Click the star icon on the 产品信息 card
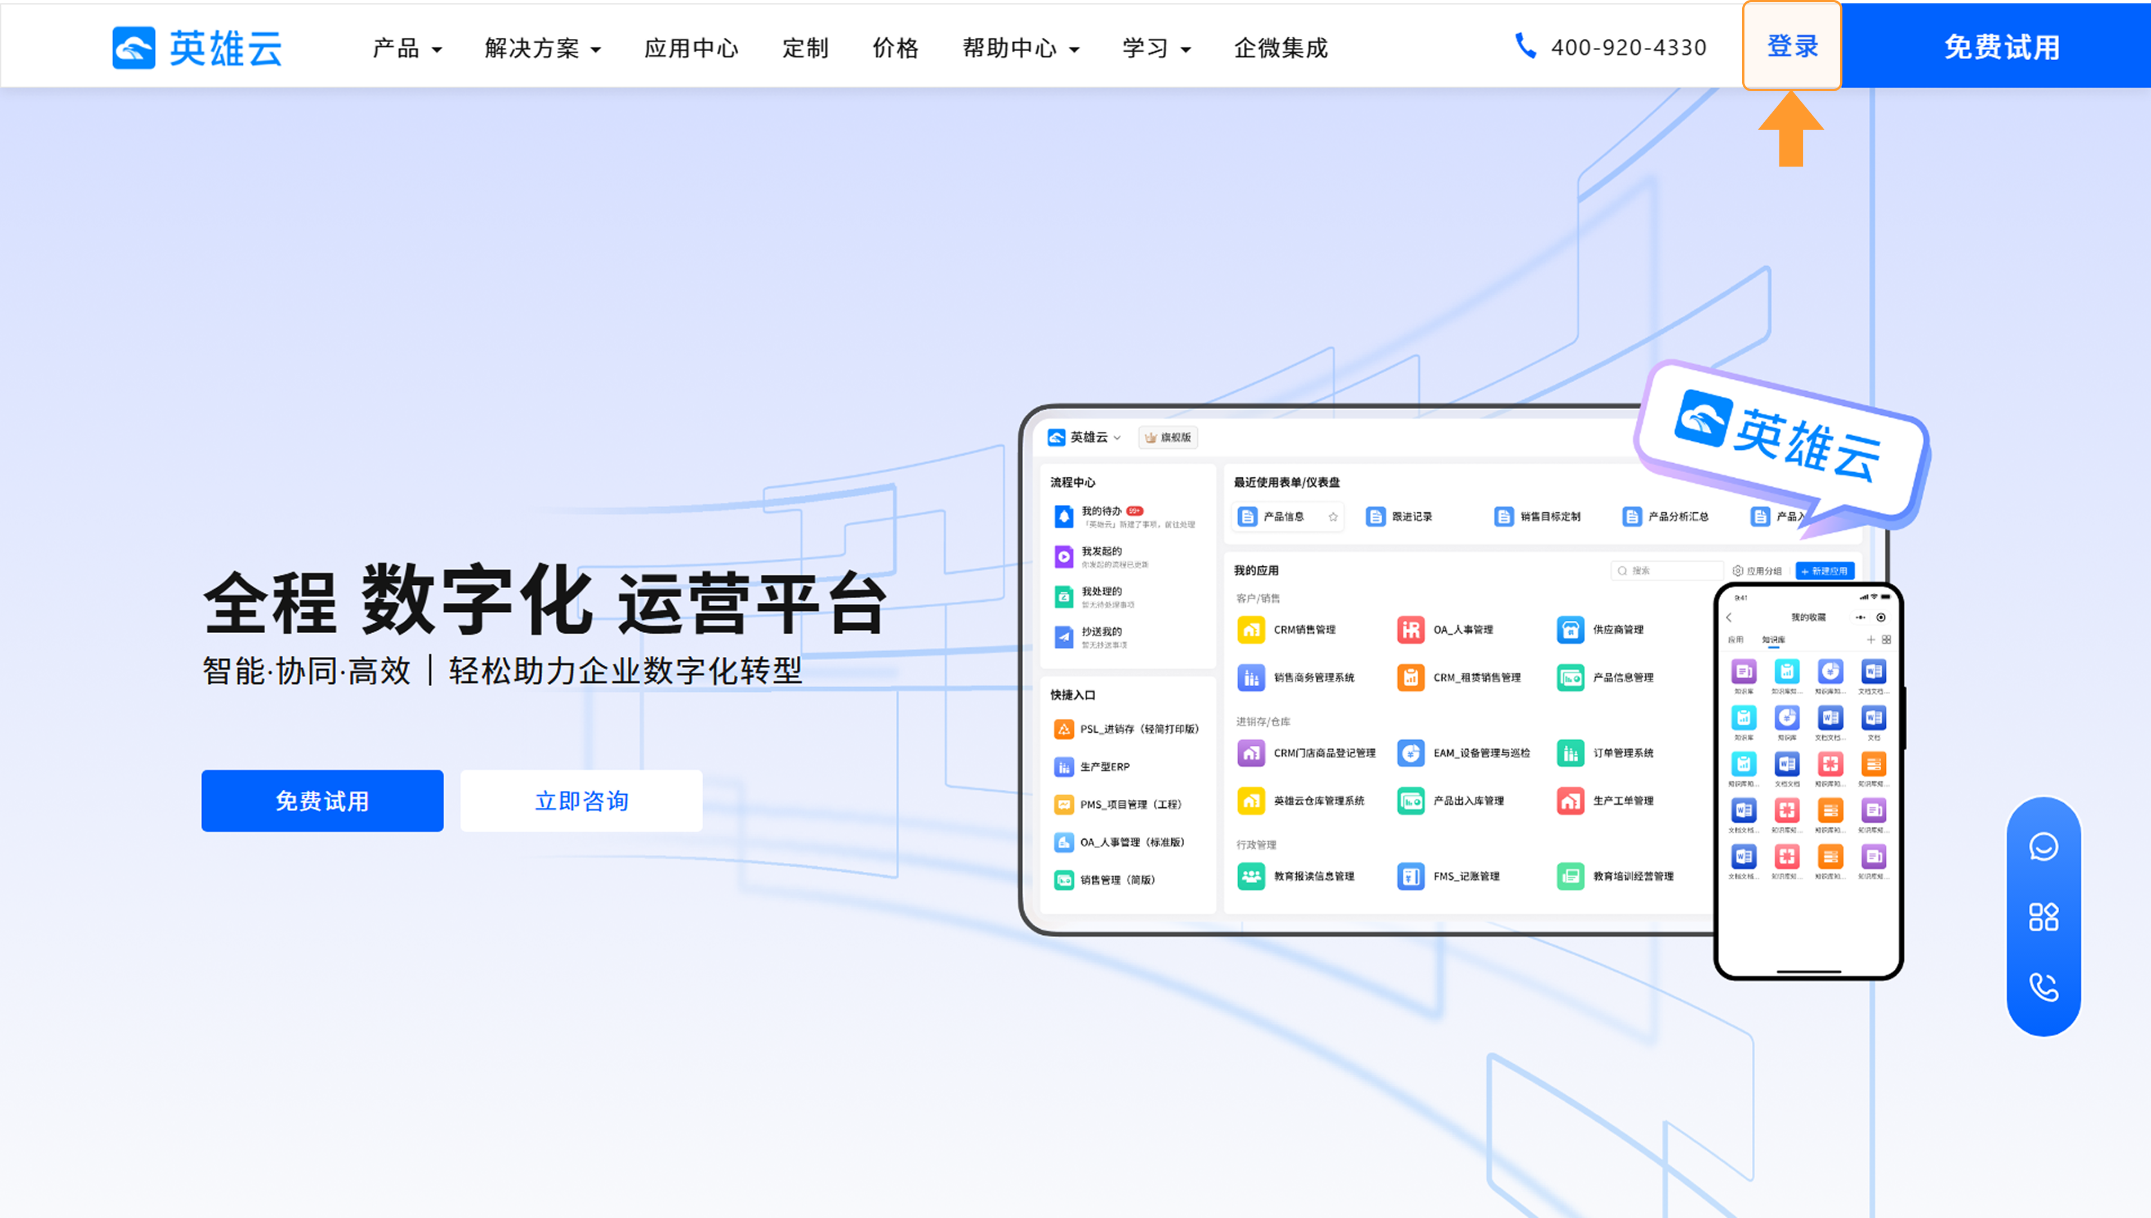 point(1333,517)
